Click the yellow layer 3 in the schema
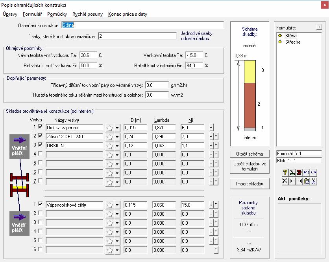 pos(250,71)
